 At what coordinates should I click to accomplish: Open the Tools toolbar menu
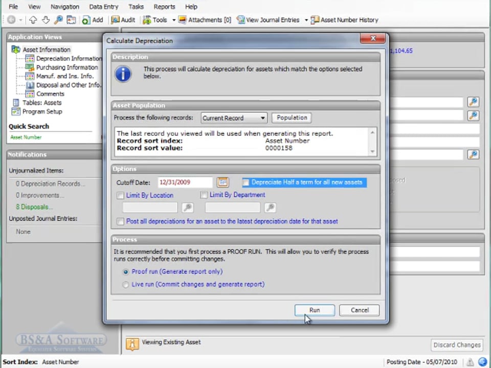(x=154, y=20)
